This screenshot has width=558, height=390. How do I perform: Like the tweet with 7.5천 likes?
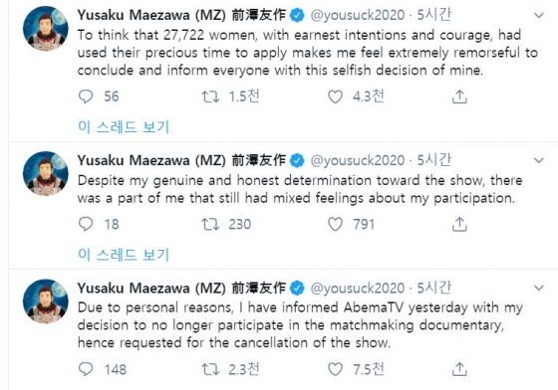[335, 369]
